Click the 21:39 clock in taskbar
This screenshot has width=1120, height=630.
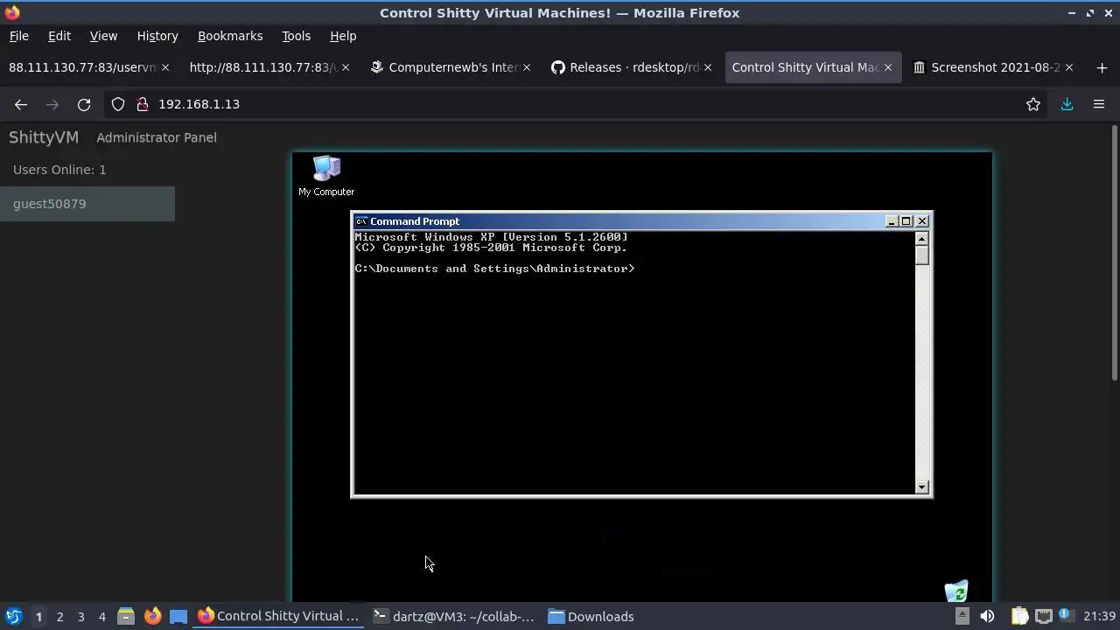pyautogui.click(x=1099, y=616)
